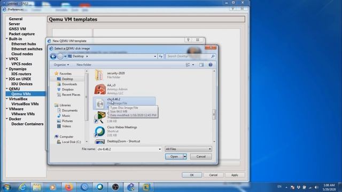Click OK in Preferences window
This screenshot has width=342, height=192.
click(x=192, y=175)
